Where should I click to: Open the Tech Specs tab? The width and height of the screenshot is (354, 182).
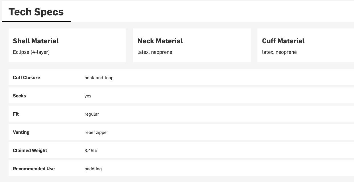tap(36, 12)
